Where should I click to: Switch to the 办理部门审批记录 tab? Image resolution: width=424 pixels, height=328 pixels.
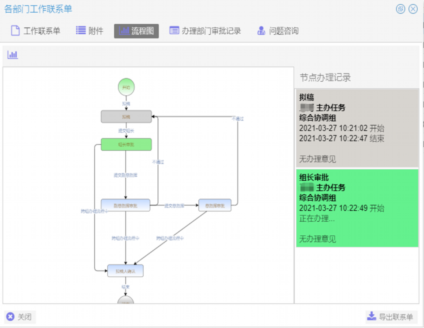(205, 31)
